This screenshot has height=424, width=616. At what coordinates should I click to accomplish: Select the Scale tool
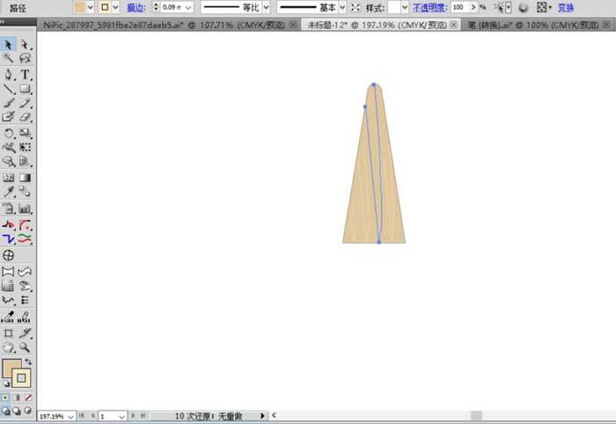pos(26,133)
